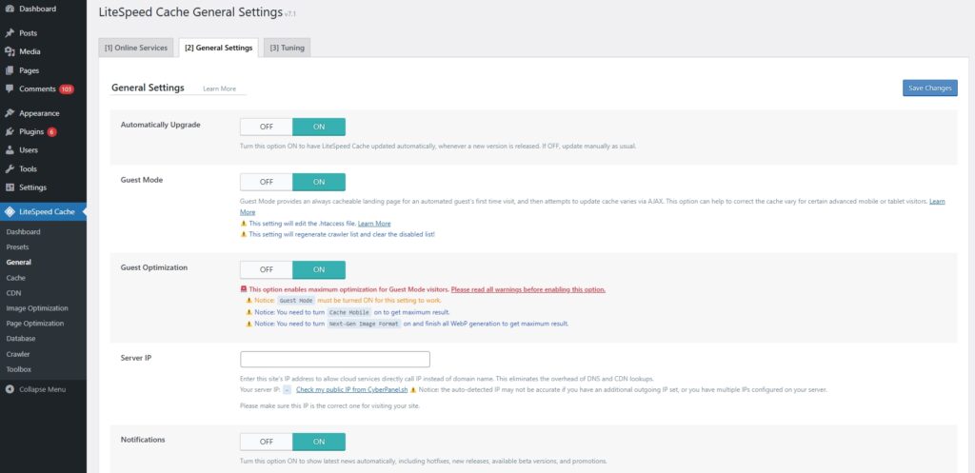
Task: Click the Server IP setting label
Action: 135,359
